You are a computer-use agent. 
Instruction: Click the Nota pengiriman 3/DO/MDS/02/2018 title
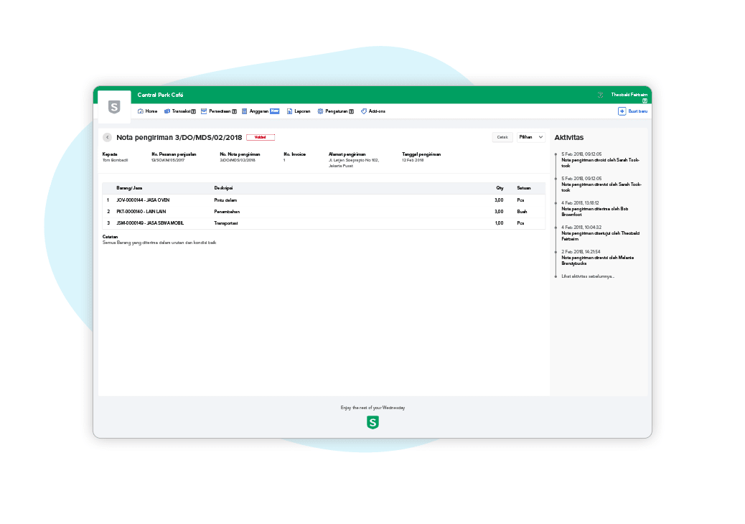point(179,137)
